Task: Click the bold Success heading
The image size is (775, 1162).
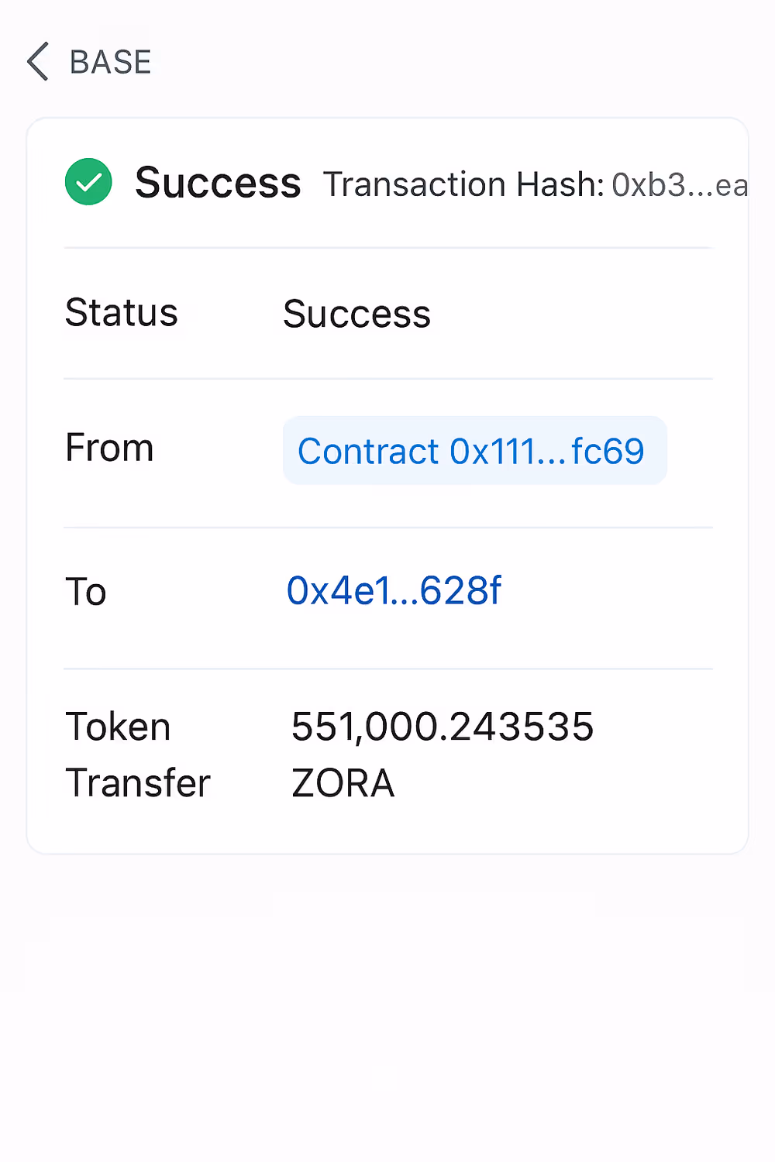Action: (x=218, y=183)
